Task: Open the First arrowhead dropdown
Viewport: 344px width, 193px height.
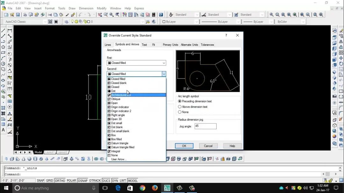Action: pyautogui.click(x=136, y=63)
